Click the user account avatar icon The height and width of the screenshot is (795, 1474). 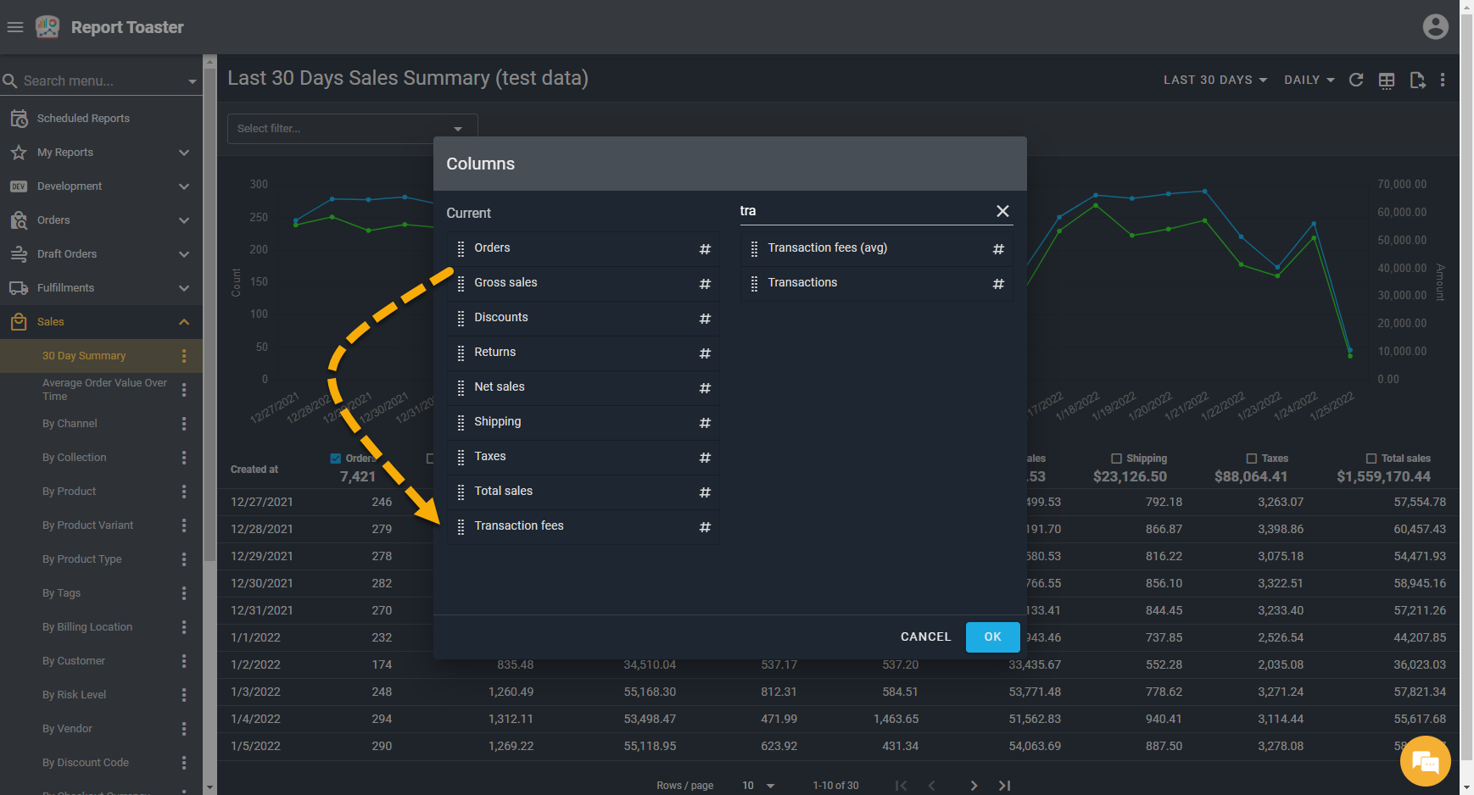pyautogui.click(x=1435, y=27)
